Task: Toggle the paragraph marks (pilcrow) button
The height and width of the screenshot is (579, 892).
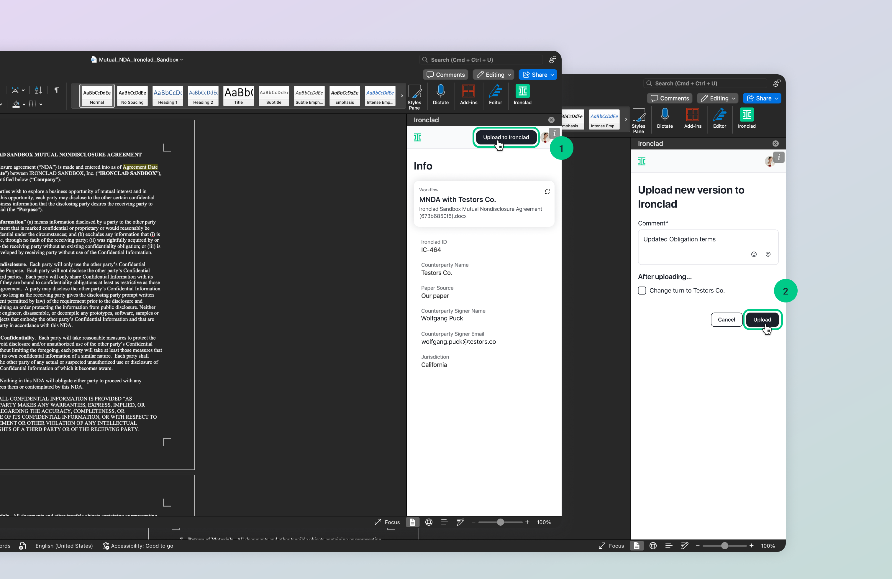Action: pyautogui.click(x=57, y=90)
